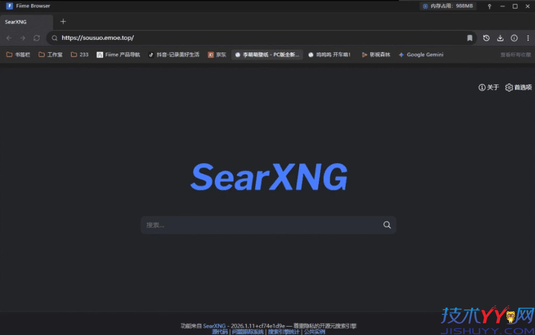This screenshot has height=335, width=535.
Task: Open new tab with plus icon
Action: pos(63,21)
